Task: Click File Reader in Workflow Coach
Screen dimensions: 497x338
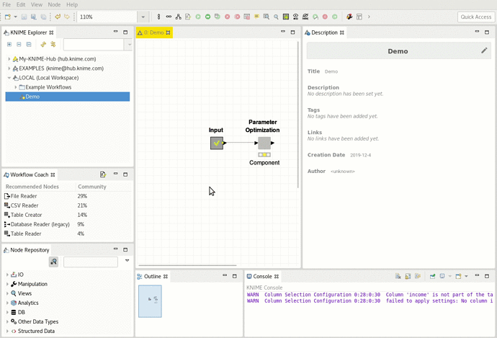Action: click(24, 196)
